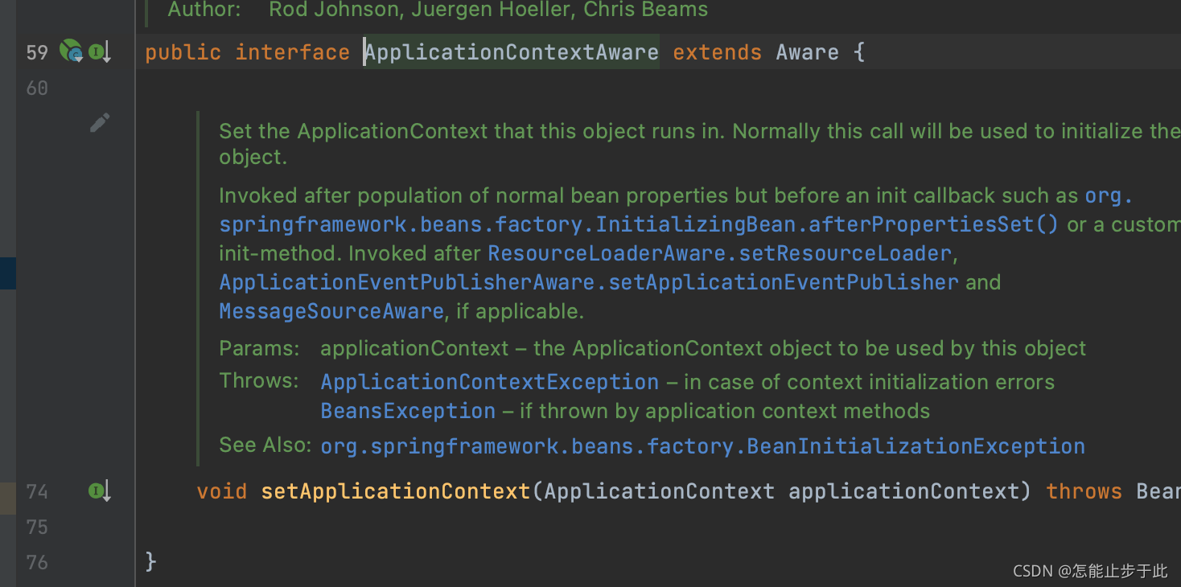Click the setApplicationContext method name

coord(396,491)
